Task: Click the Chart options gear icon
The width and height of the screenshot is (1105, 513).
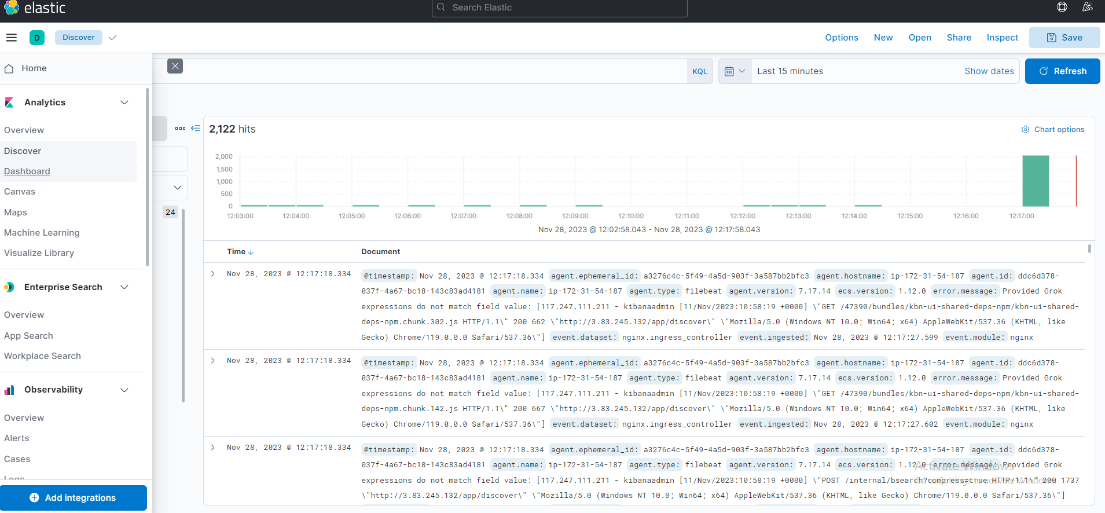Action: coord(1025,130)
